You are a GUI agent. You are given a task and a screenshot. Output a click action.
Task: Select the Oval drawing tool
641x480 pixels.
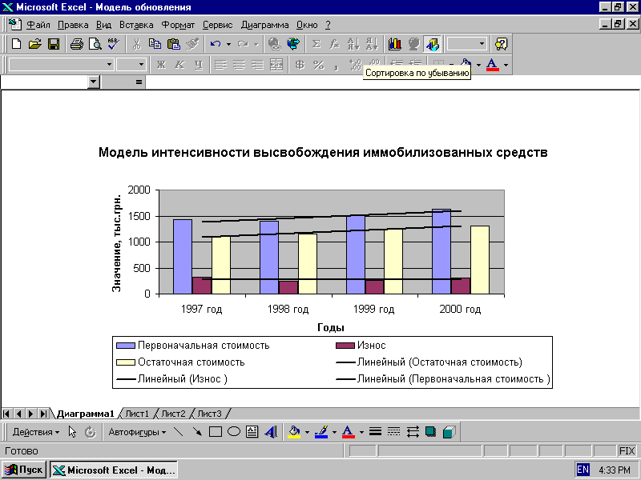coord(233,432)
